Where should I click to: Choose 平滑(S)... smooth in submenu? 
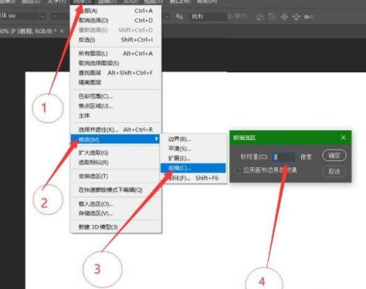[194, 149]
